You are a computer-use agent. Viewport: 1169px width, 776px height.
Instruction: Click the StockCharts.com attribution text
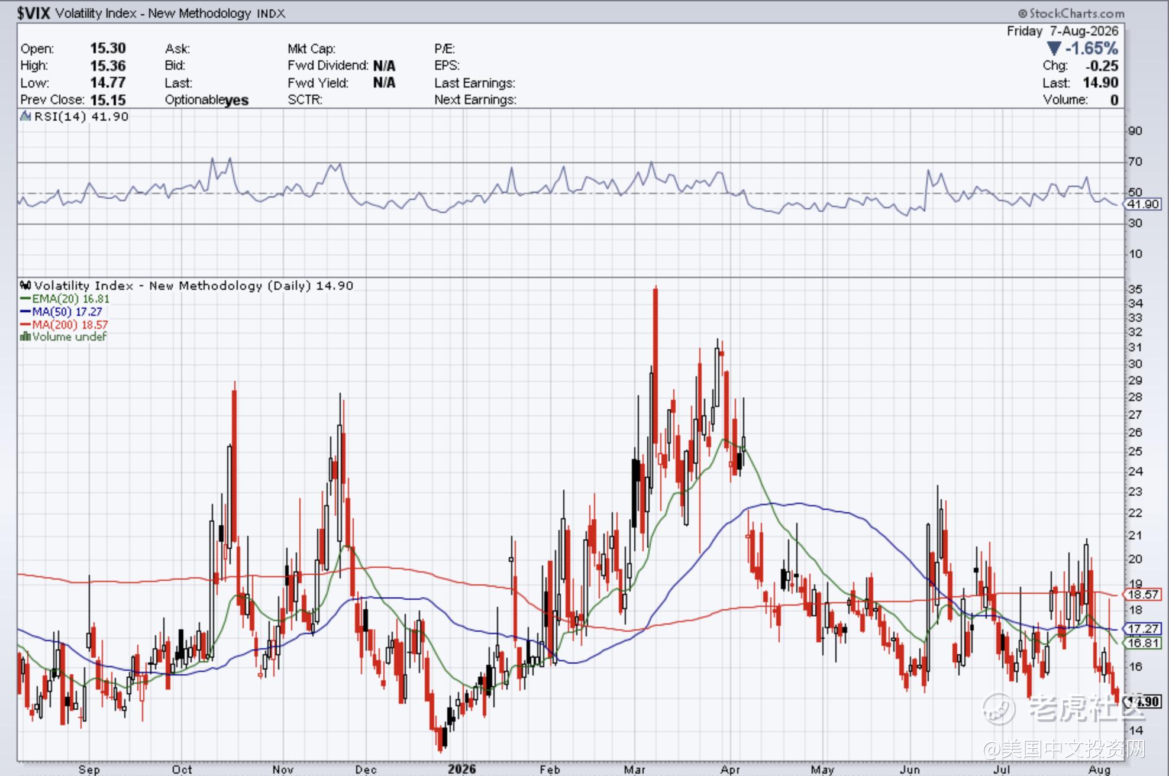pos(1071,13)
